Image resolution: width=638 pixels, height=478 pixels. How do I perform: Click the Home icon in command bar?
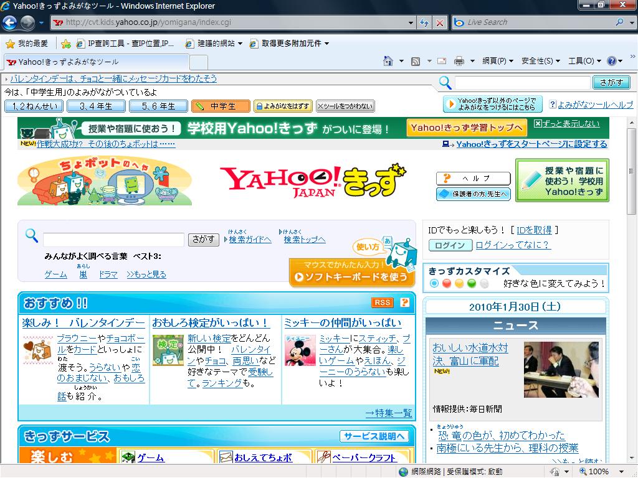click(x=388, y=61)
